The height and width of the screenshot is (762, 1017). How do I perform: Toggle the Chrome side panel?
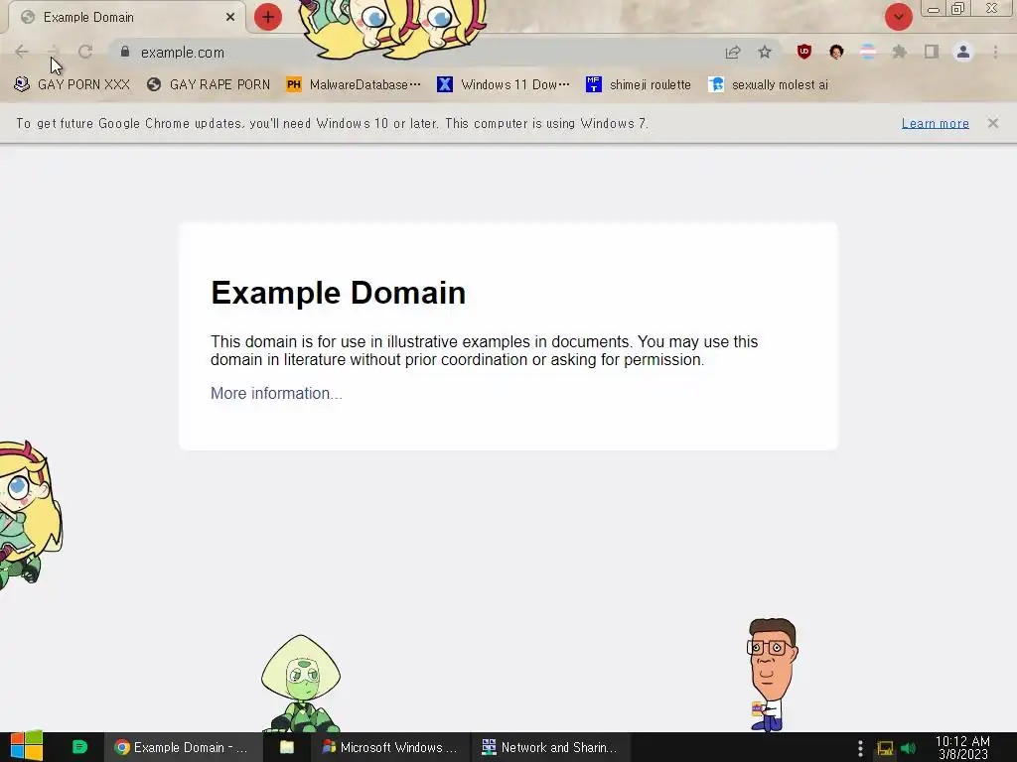coord(932,52)
